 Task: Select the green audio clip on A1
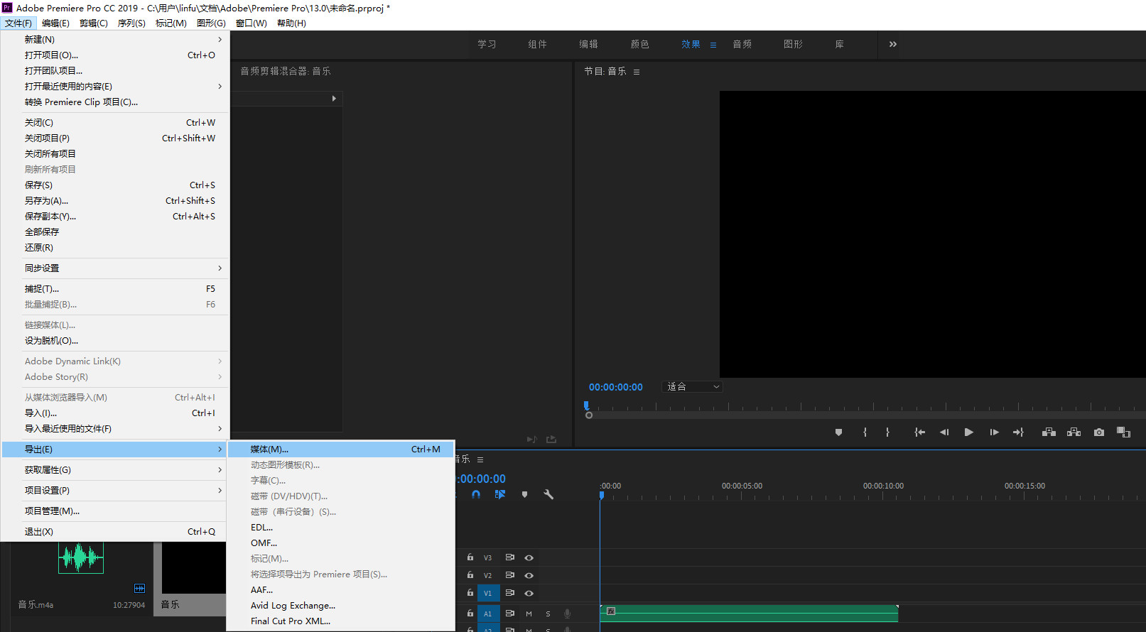(750, 614)
